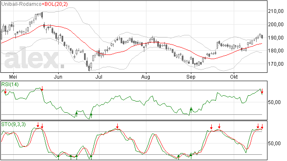Screen dimensions: 287x161
Task: Click the 210,00 price axis label
Action: [x=276, y=11]
